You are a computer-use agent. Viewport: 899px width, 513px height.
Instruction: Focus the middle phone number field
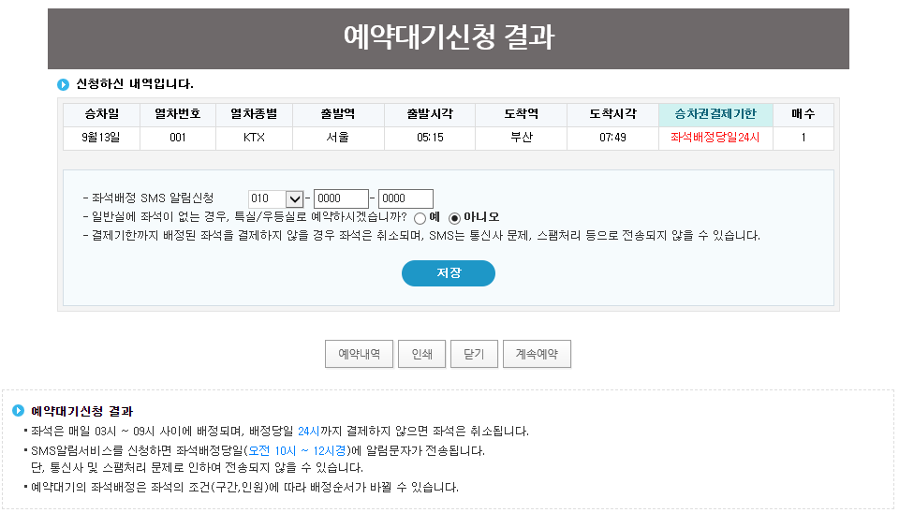coord(341,198)
